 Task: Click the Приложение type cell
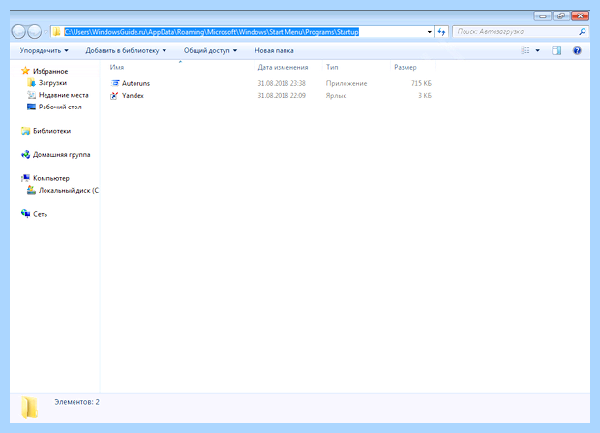(346, 83)
